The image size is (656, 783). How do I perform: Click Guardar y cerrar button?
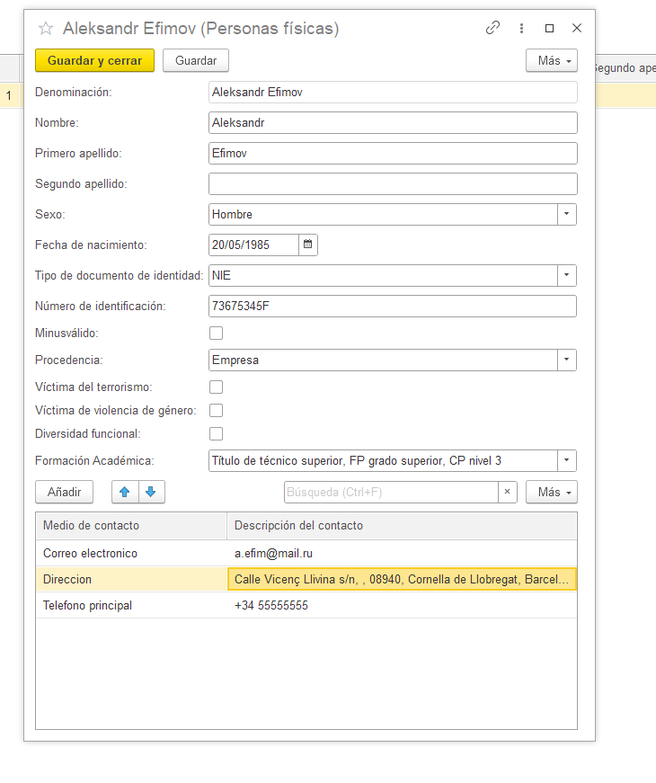[94, 60]
